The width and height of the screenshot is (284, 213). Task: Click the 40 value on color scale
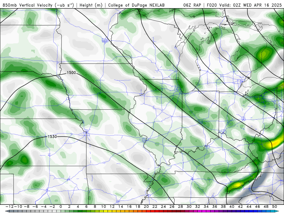tap(232, 207)
